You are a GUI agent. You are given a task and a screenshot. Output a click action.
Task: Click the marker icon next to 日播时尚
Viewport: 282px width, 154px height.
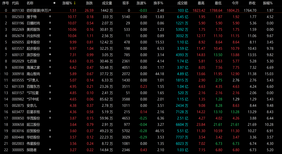tap(50, 23)
